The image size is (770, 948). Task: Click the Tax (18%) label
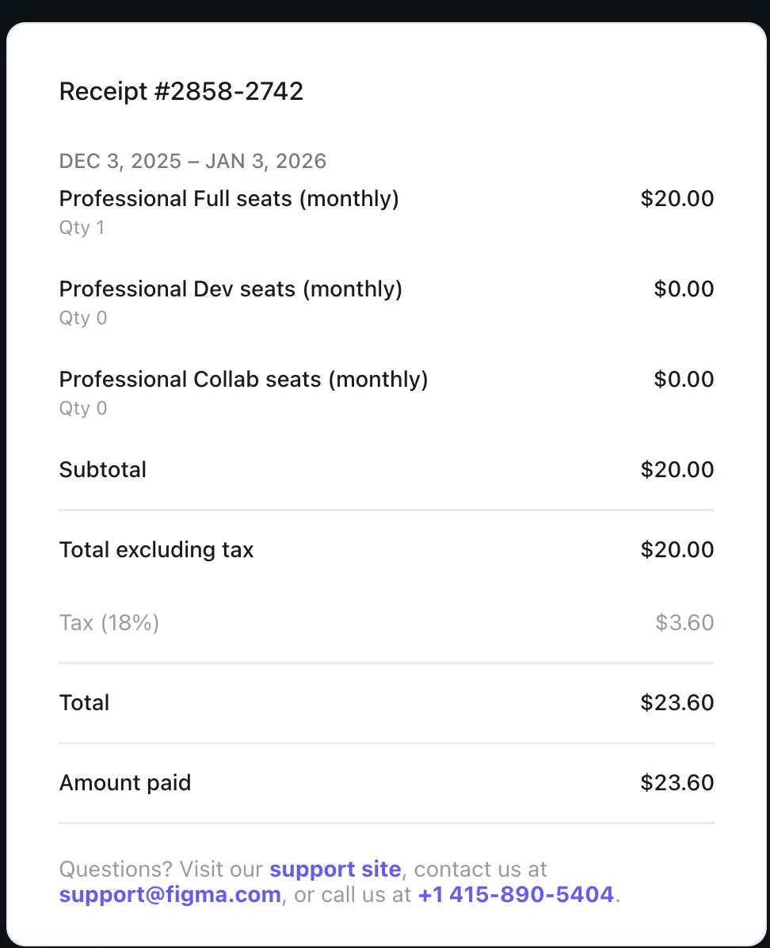(x=109, y=623)
